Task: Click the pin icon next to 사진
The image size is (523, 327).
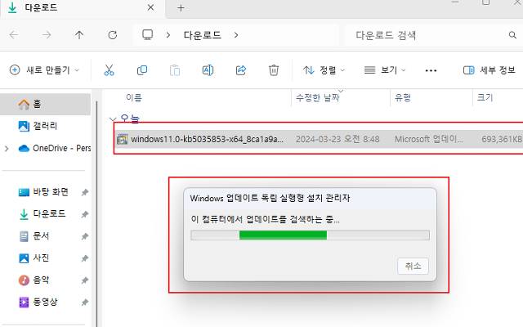Action: [85, 258]
